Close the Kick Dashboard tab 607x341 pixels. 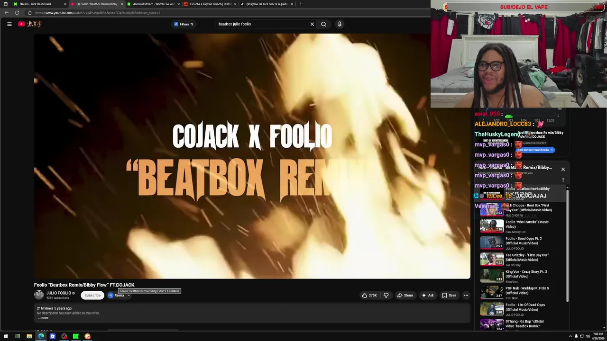65,4
